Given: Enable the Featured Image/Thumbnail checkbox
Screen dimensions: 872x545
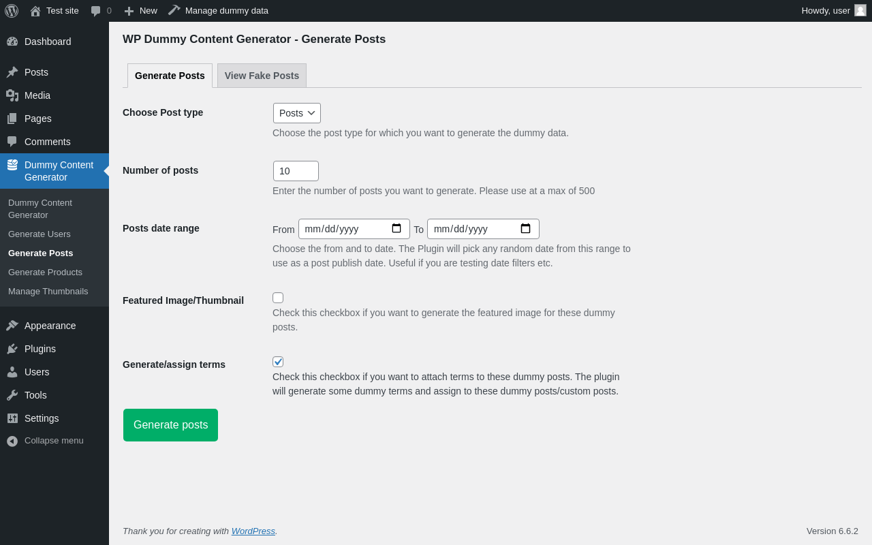Looking at the screenshot, I should click(x=278, y=298).
